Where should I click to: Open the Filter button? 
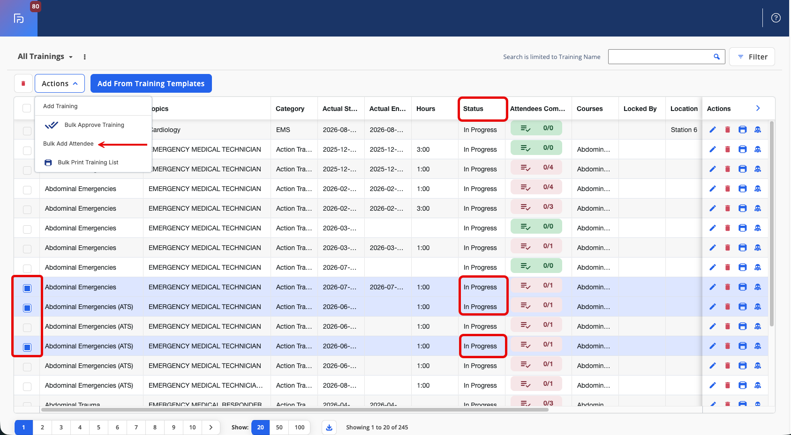click(752, 57)
